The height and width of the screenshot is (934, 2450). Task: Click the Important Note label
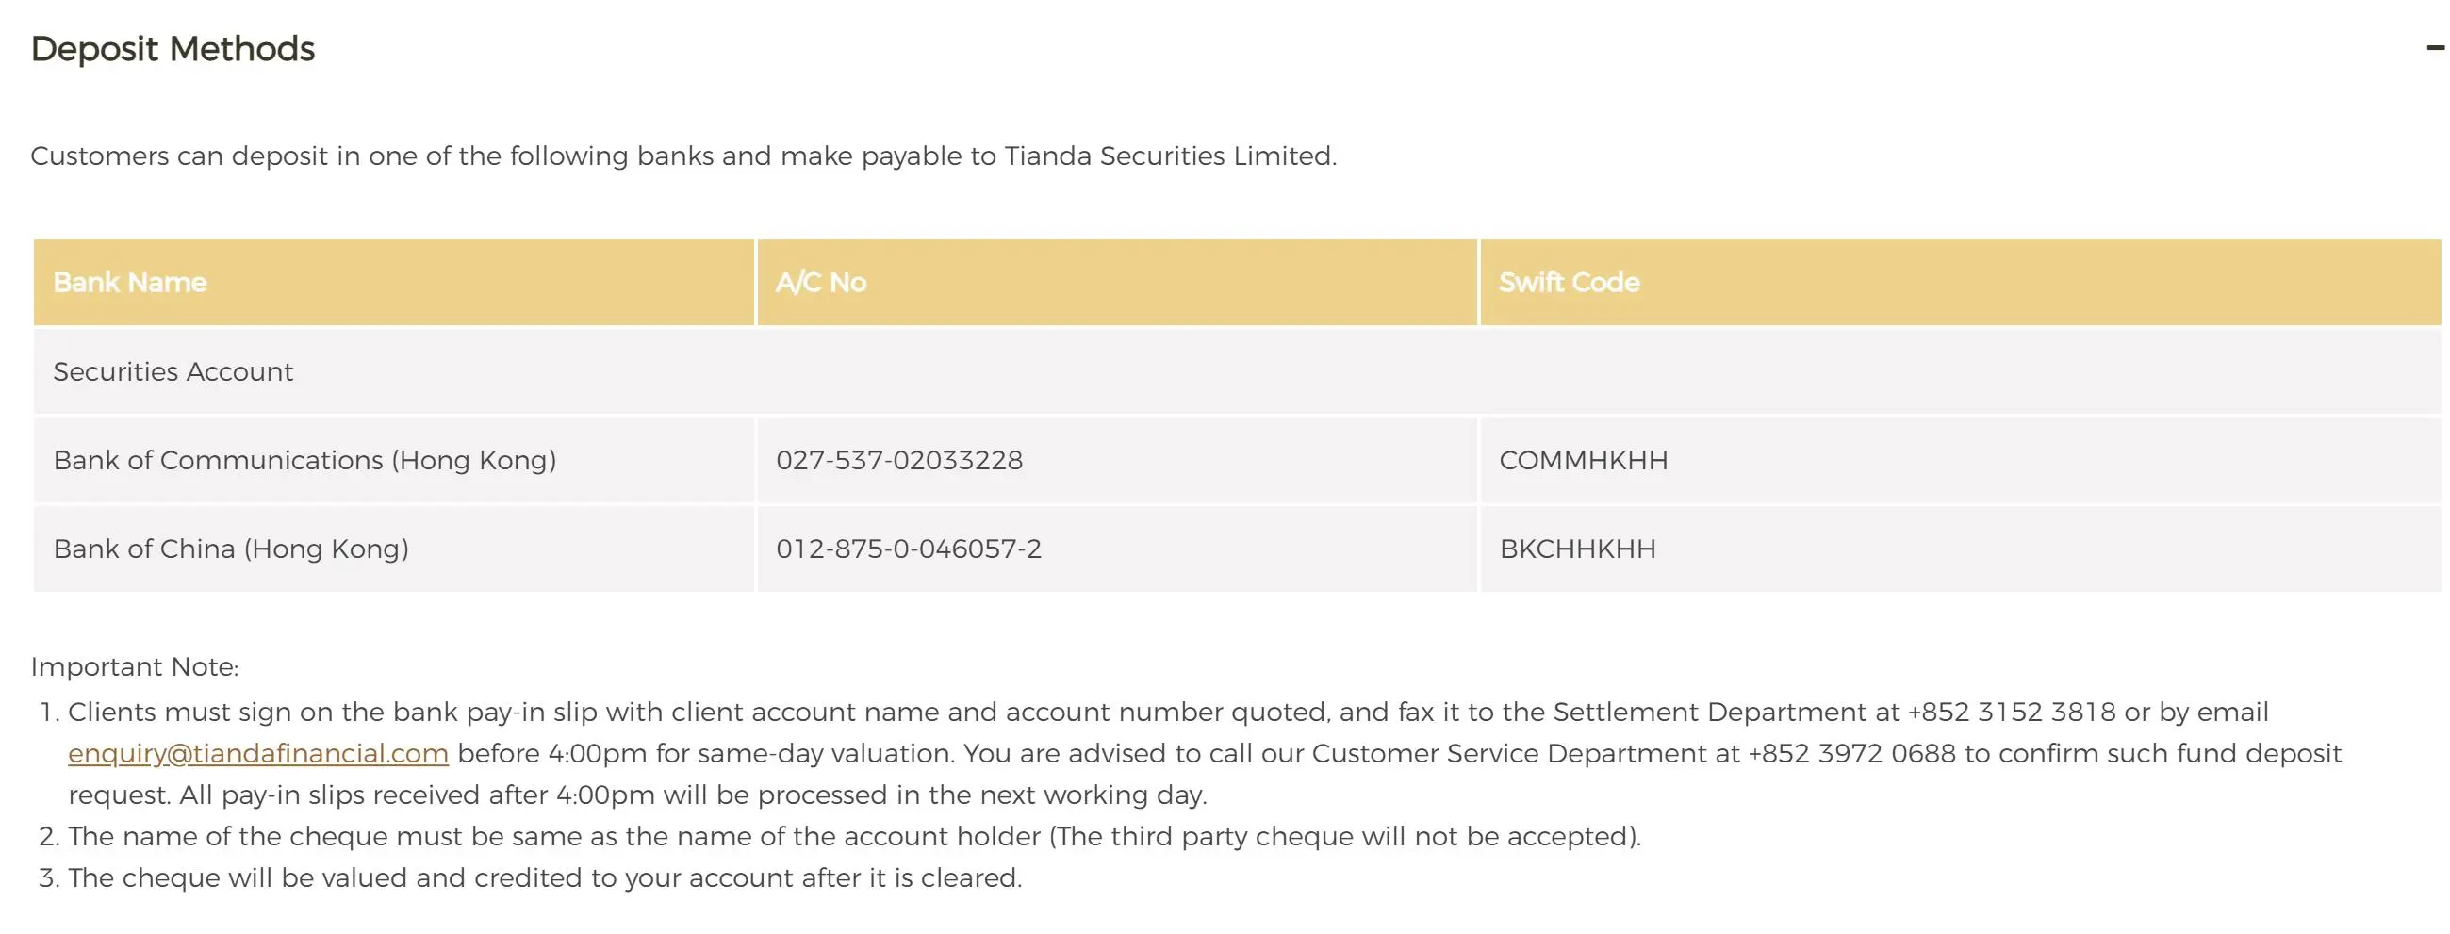[x=134, y=666]
